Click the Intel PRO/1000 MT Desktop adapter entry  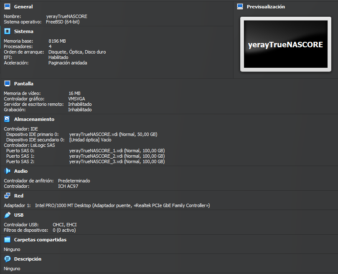point(122,205)
